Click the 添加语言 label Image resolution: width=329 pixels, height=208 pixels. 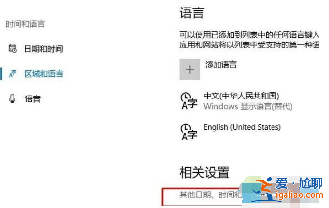(221, 64)
